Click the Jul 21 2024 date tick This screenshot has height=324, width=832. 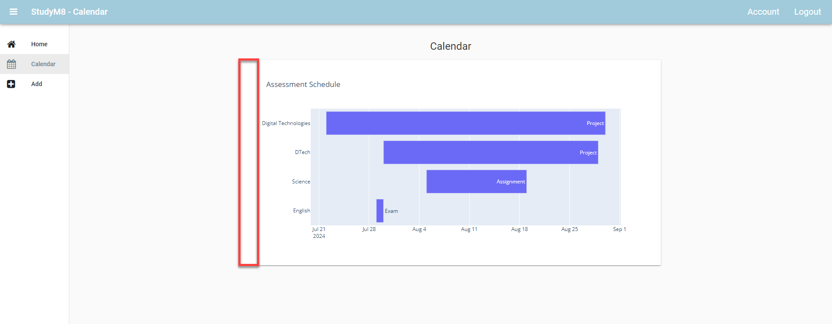319,232
